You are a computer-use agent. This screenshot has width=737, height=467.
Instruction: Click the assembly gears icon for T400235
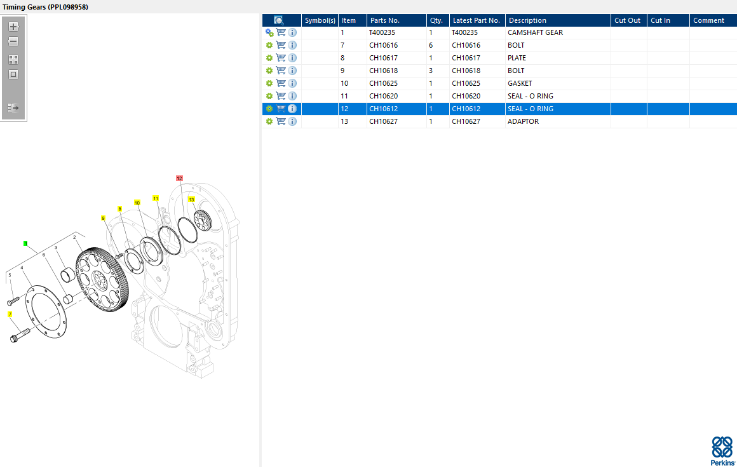click(x=269, y=32)
